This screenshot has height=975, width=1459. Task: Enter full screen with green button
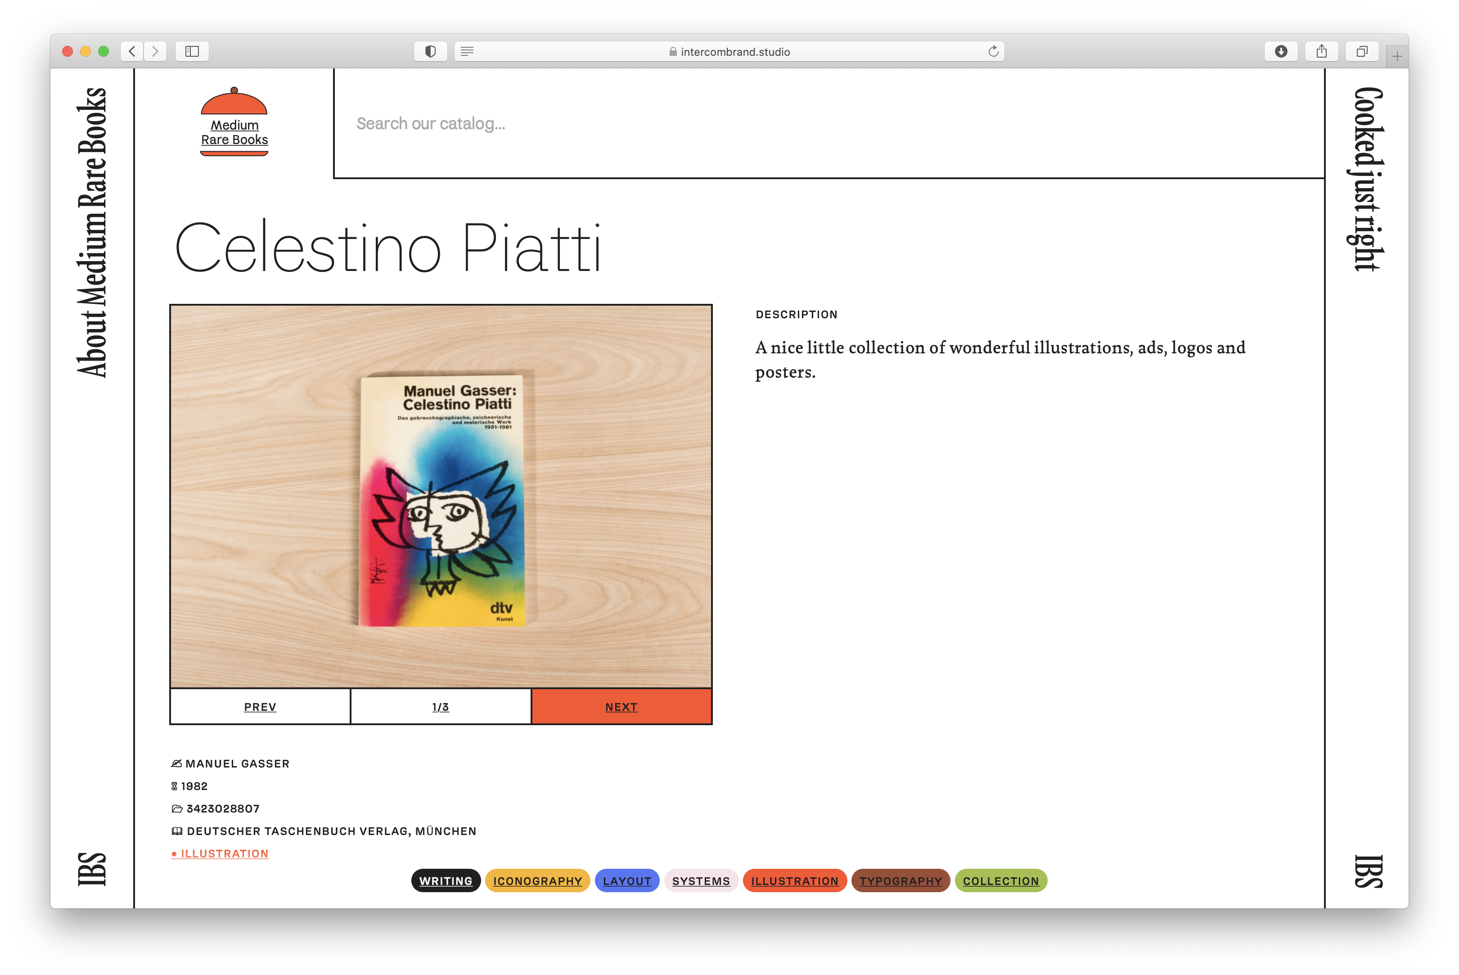tap(104, 51)
